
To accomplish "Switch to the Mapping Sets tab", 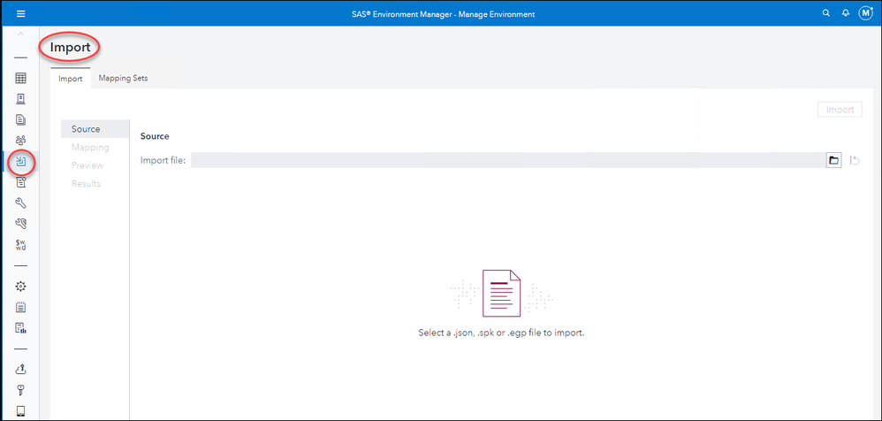I will tap(123, 78).
